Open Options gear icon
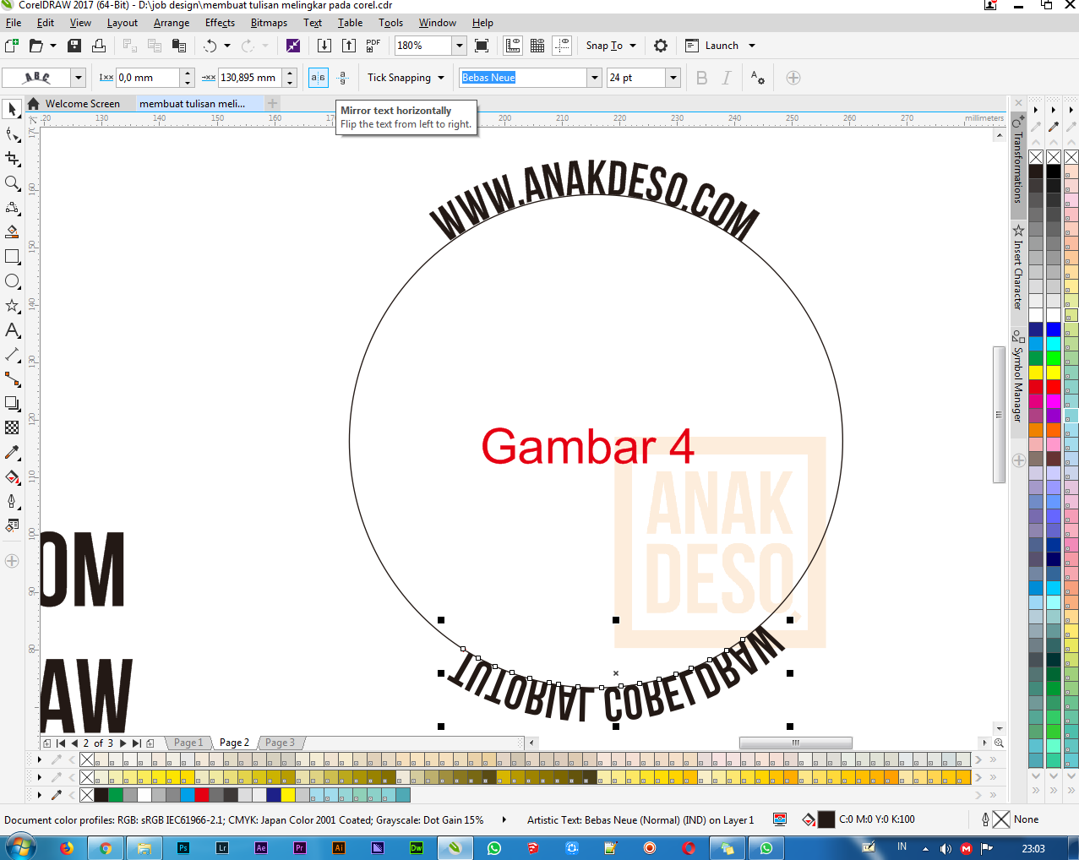Screen dimensions: 1079x860 point(661,46)
